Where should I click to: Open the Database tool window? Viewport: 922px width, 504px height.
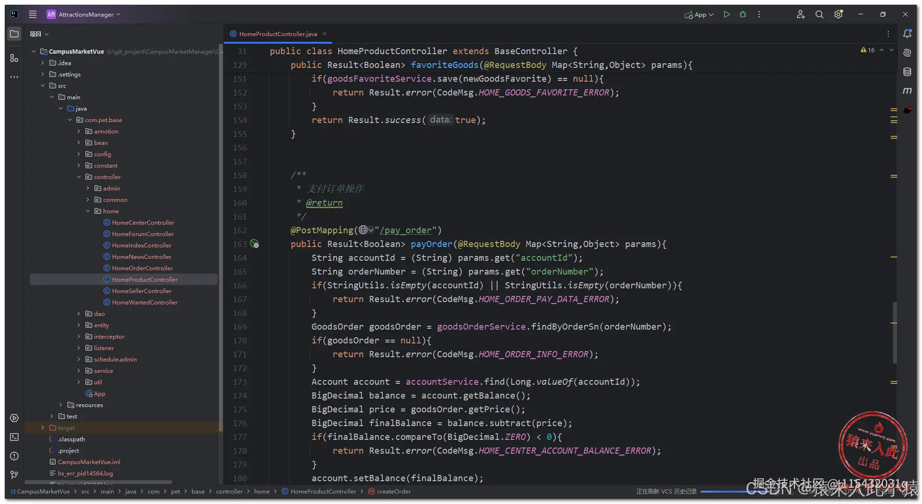point(907,72)
